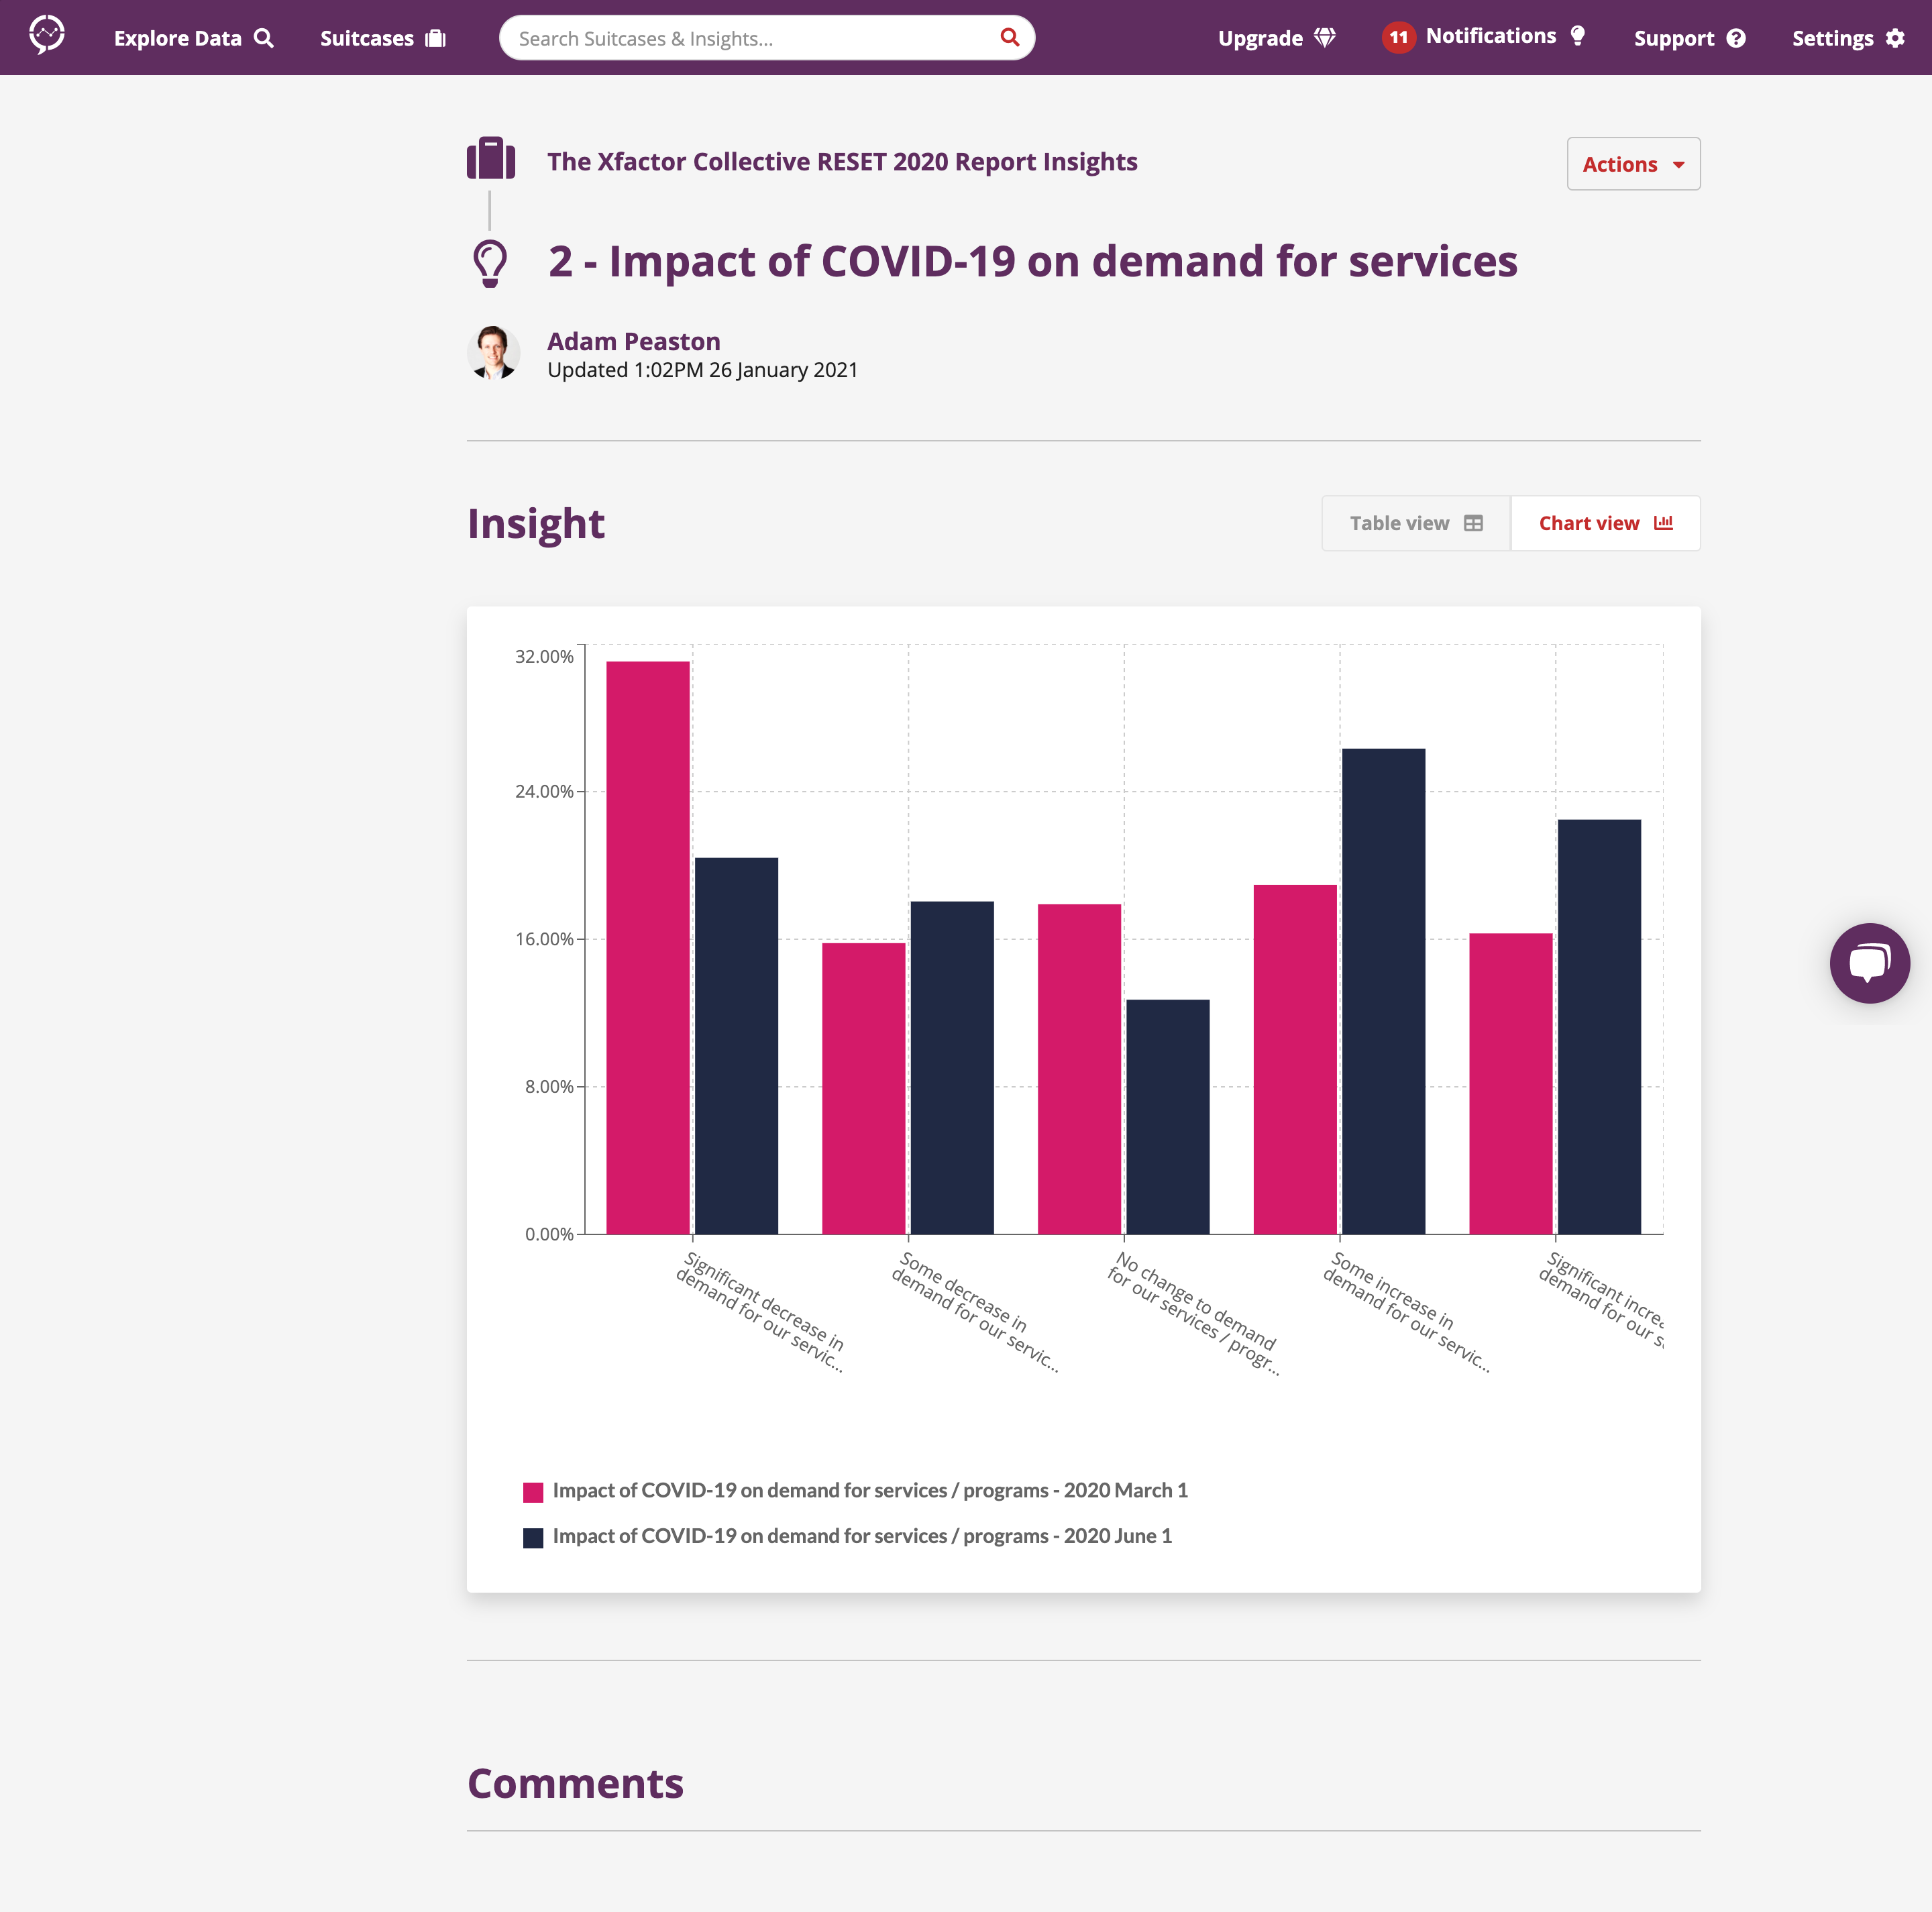Toggle the 2020 June 1 series legend
Viewport: 1932px width, 1912px height.
point(863,1536)
